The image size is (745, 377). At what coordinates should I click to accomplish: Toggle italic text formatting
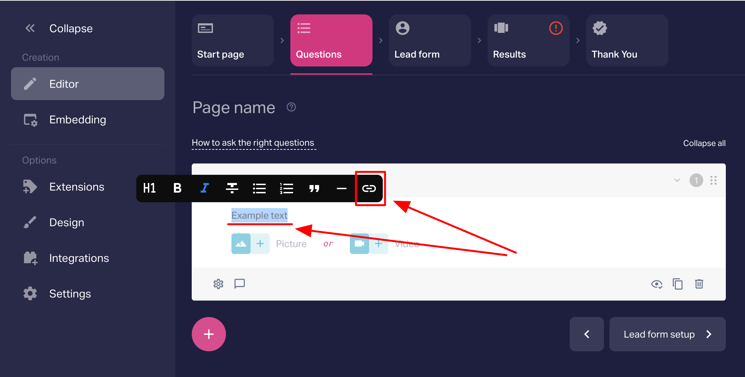click(204, 188)
